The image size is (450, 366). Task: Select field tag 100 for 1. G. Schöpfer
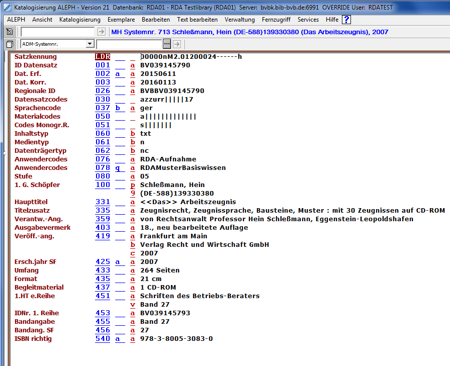pyautogui.click(x=103, y=185)
